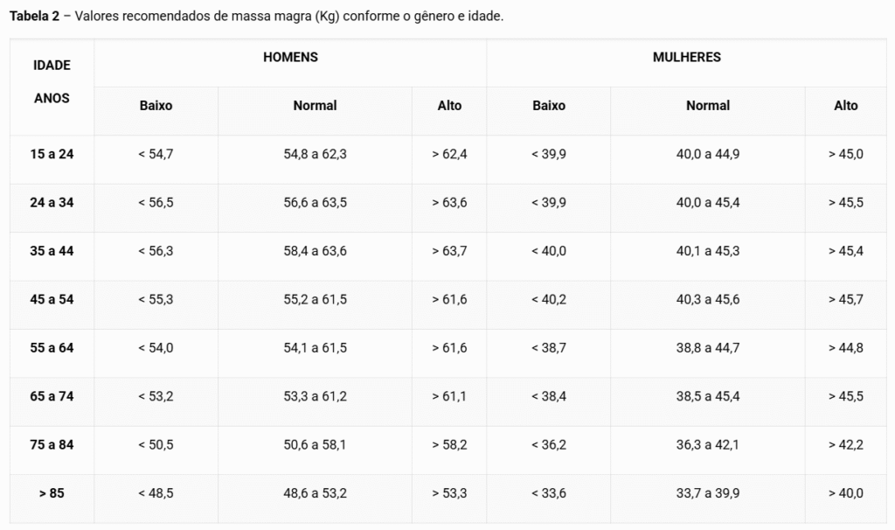Click the HOMENS column header
Viewport: 895px width, 530px height.
(290, 57)
